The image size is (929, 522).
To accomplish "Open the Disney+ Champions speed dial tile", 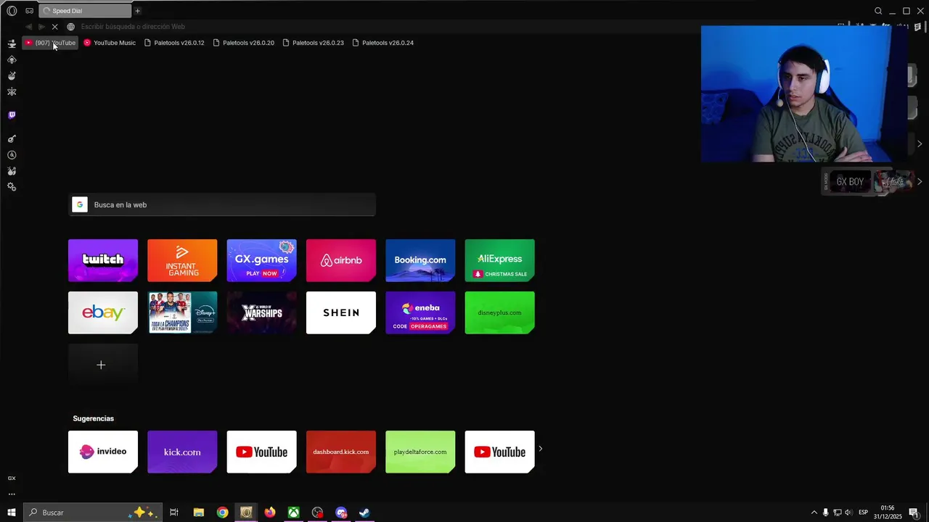I will pos(182,312).
